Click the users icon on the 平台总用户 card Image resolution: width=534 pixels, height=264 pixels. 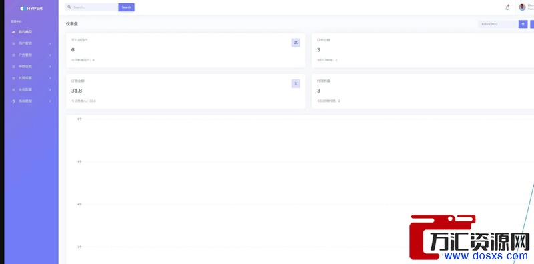click(296, 43)
